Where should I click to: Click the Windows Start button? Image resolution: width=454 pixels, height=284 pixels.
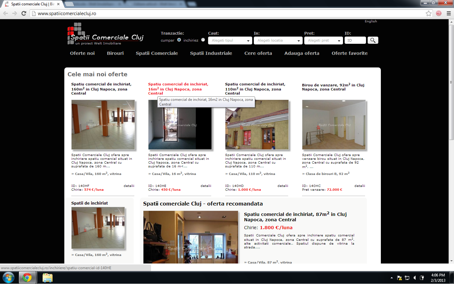tap(8, 278)
